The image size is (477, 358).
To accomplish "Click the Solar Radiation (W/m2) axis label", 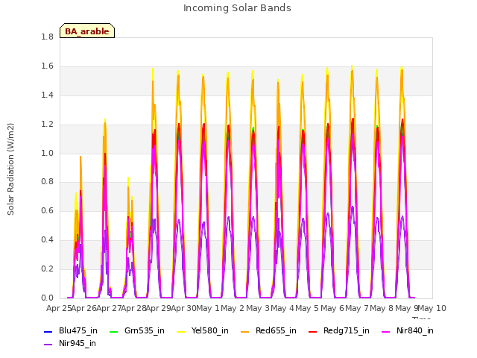I will [x=10, y=169].
